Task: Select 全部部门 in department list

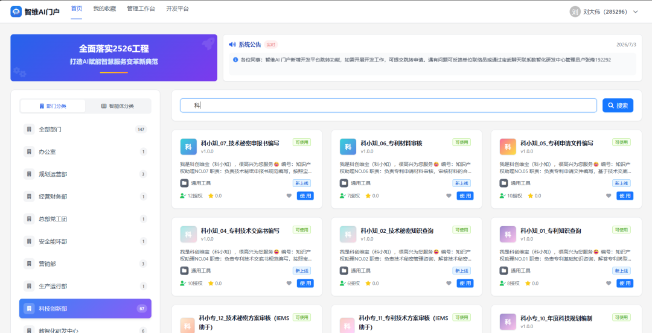Action: pos(85,129)
